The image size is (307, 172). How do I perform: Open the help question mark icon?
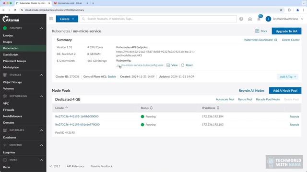tap(241, 19)
